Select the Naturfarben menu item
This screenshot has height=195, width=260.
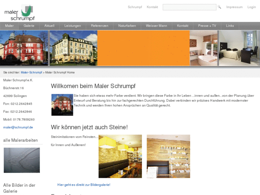click(127, 26)
